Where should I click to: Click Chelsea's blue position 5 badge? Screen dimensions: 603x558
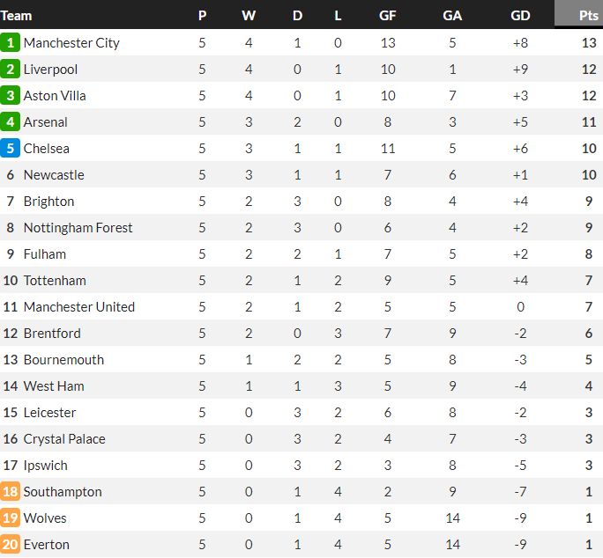coord(11,148)
